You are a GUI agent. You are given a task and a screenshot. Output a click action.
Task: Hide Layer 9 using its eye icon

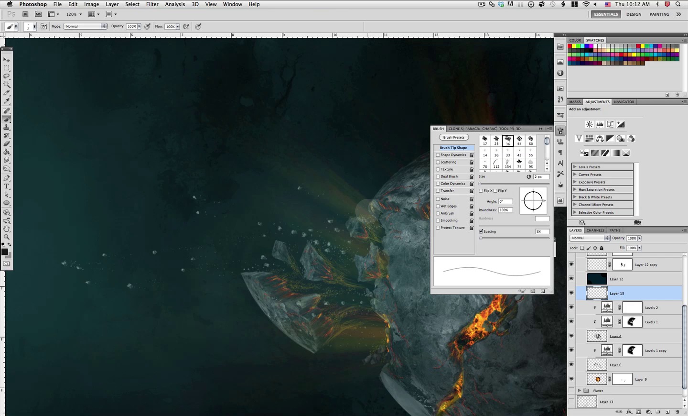571,379
